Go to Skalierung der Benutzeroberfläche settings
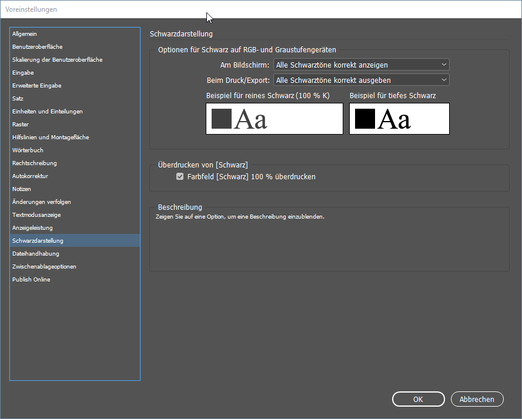This screenshot has width=522, height=419. [75, 60]
